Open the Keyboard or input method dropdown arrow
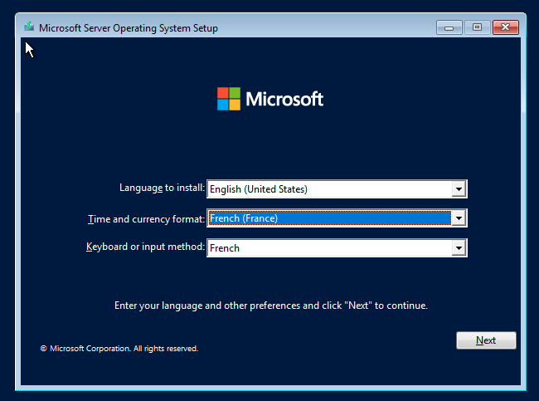539x401 pixels. 459,248
